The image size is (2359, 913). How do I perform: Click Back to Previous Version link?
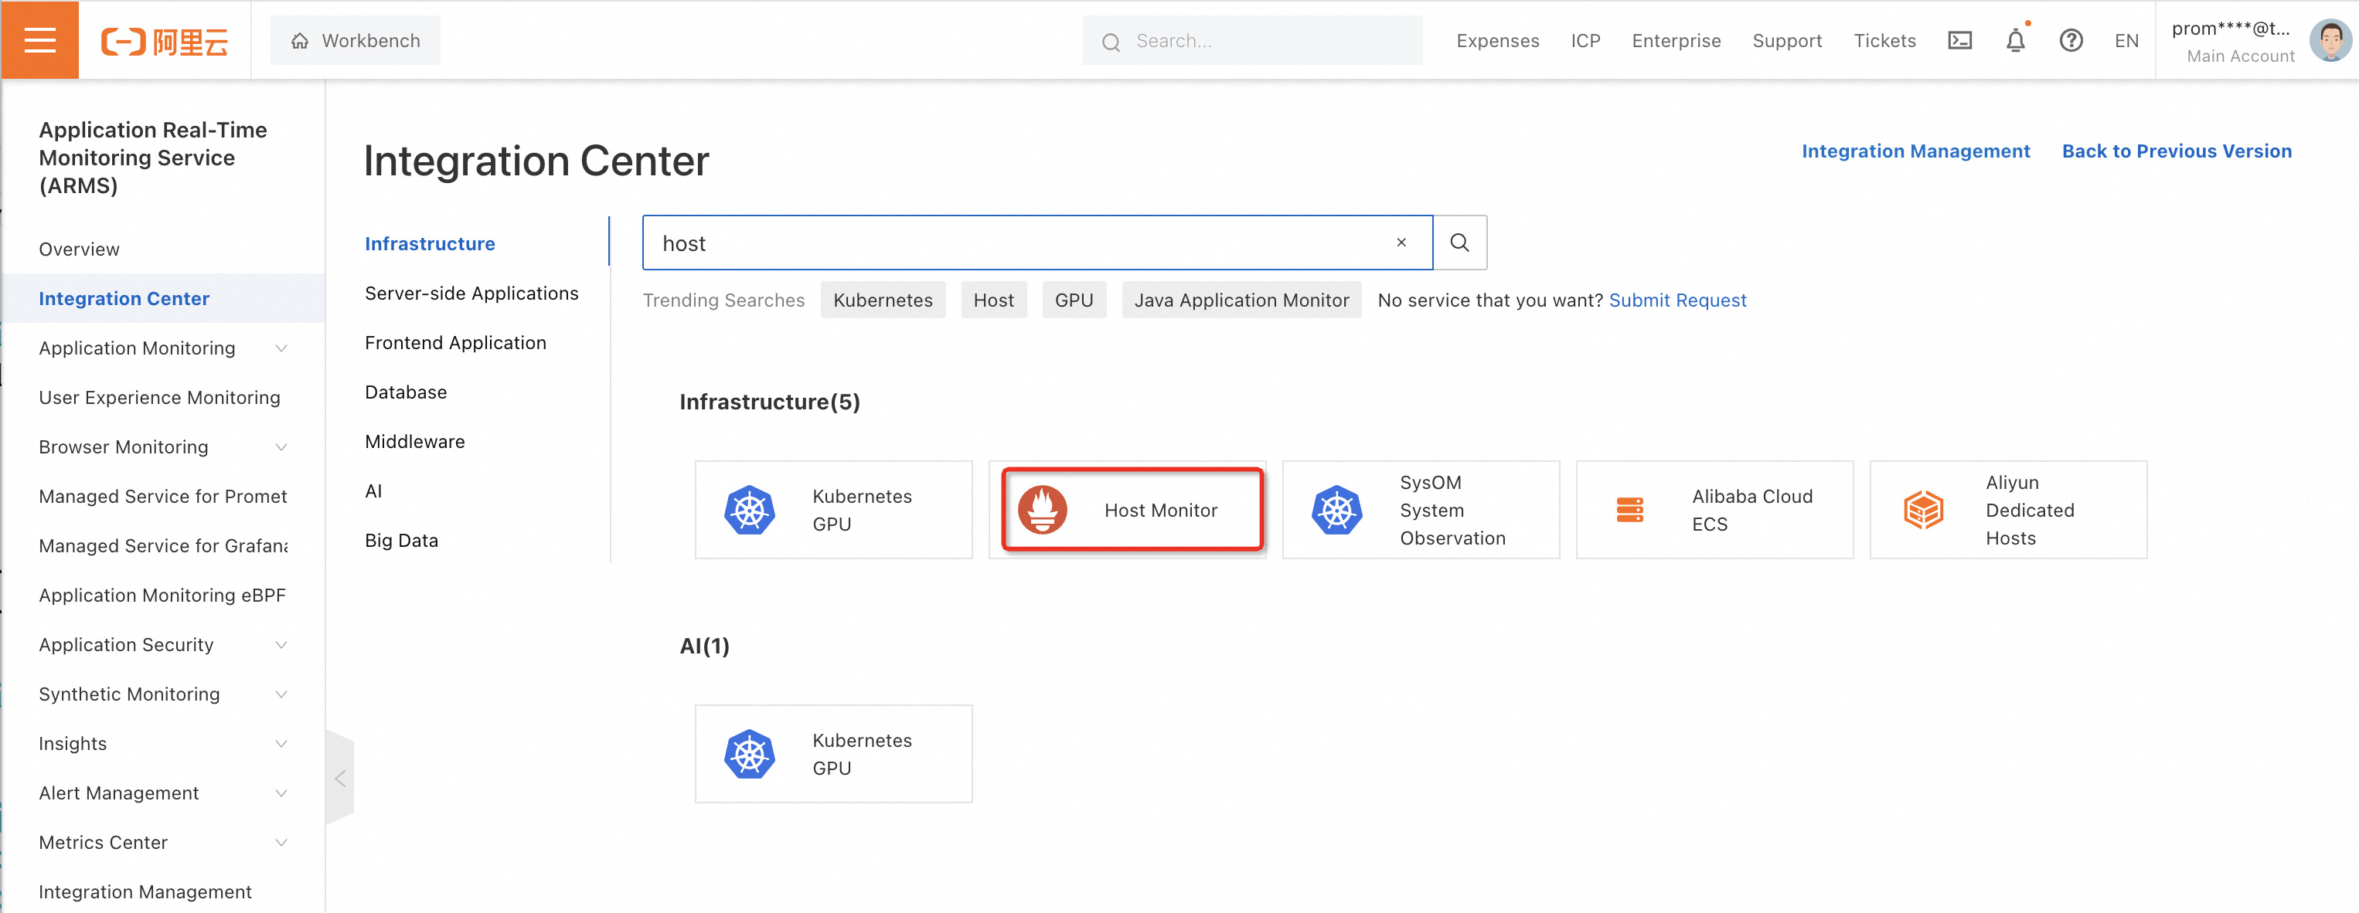point(2176,151)
